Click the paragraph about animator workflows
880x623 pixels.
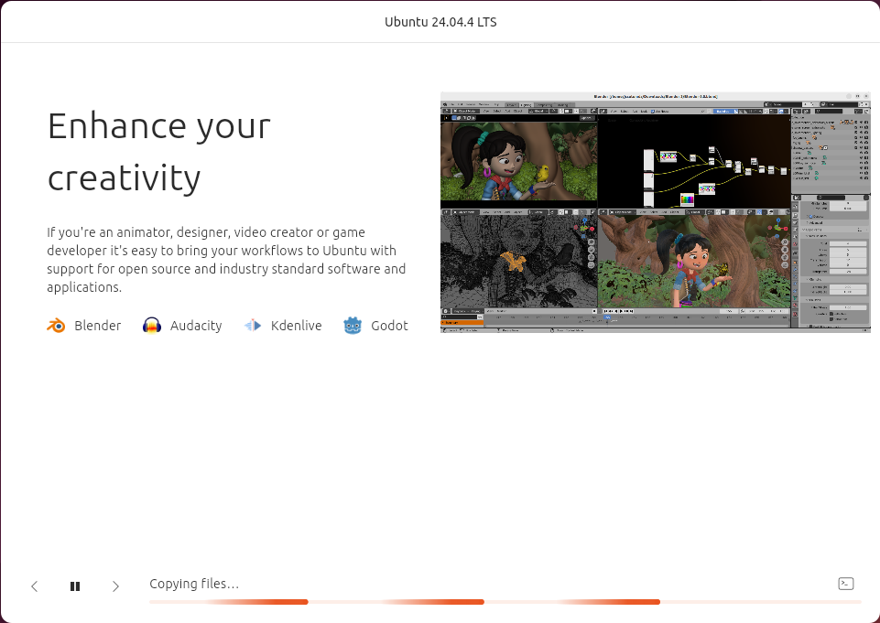point(226,260)
